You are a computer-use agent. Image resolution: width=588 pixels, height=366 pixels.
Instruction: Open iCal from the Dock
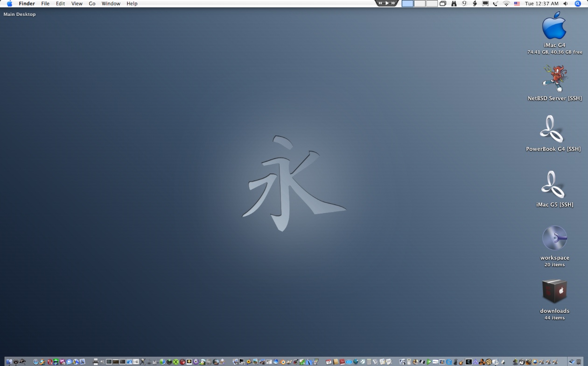click(328, 361)
